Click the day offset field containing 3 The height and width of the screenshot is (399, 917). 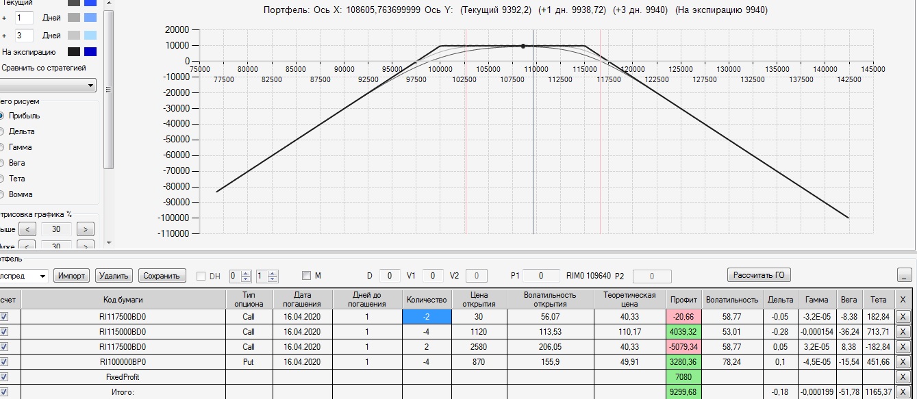click(x=25, y=36)
